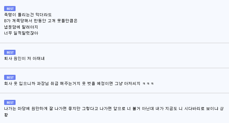The width and height of the screenshot is (229, 123).
Task: Click the comment starting '나가는 마당에 원만하게'
Action: click(114, 112)
